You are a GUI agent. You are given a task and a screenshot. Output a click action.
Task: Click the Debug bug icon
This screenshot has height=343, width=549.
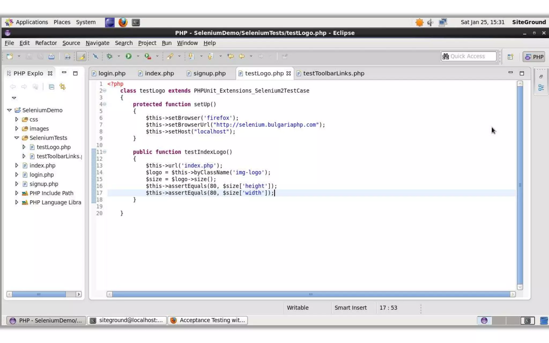[109, 56]
